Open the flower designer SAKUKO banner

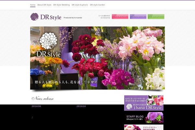click(x=144, y=127)
